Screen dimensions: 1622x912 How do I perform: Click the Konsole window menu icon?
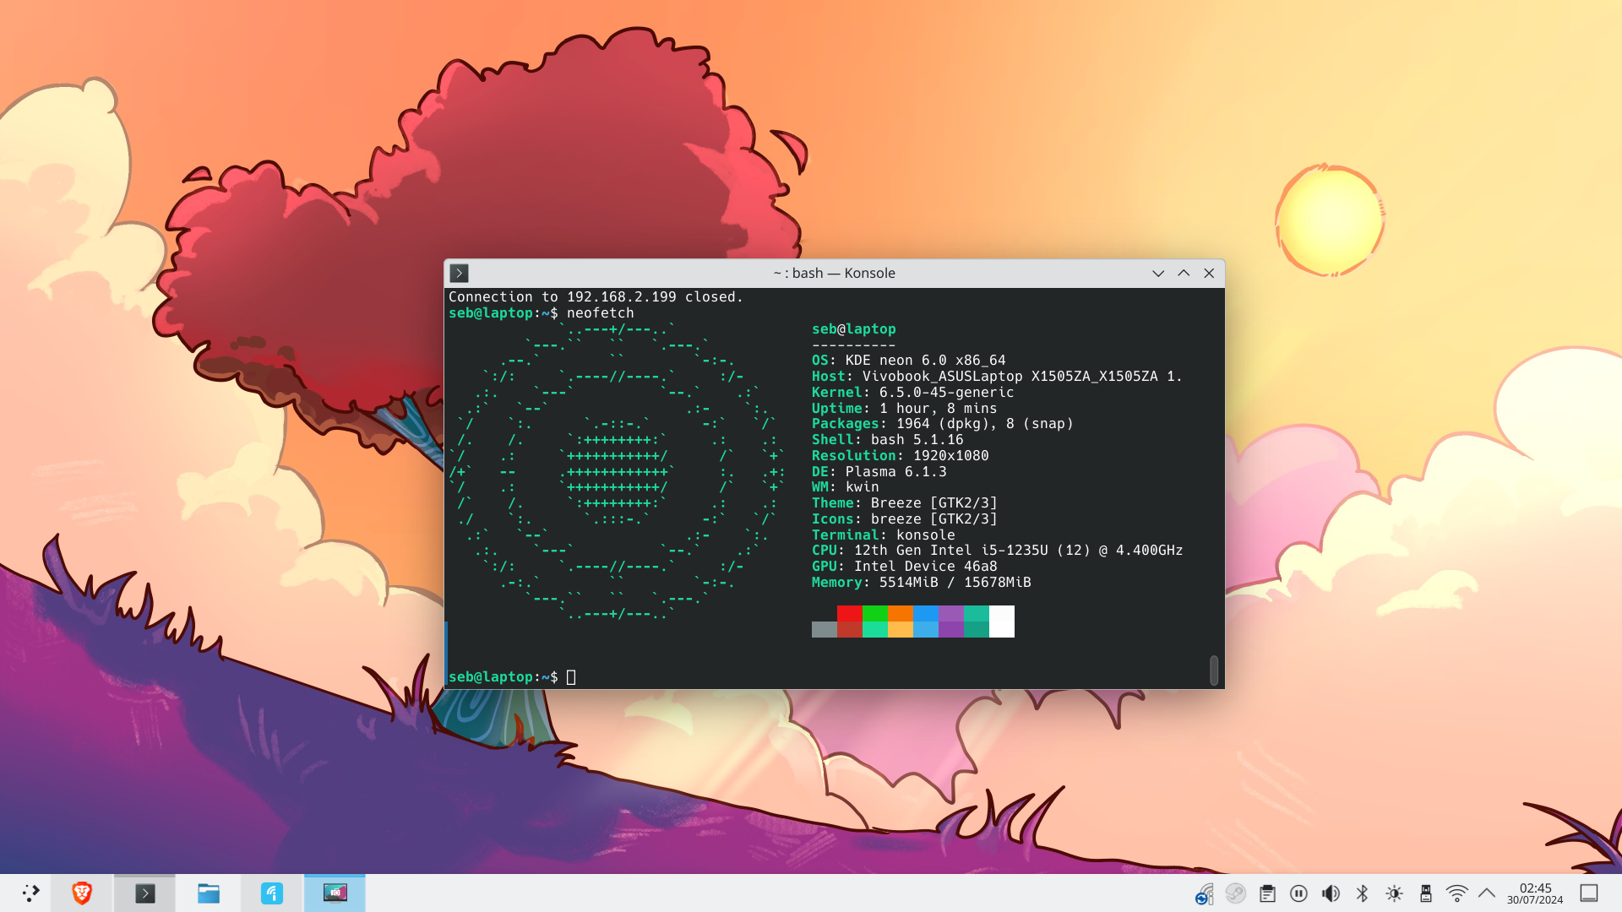pos(459,273)
